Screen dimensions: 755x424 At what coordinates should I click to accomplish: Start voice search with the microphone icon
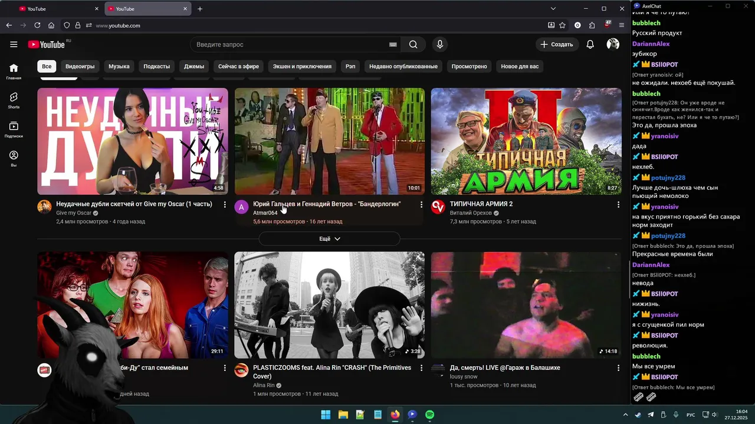[x=439, y=44]
